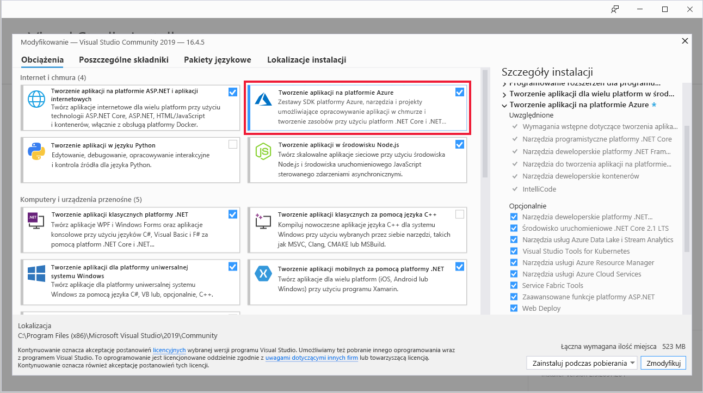Open the Zainstaluj podczas pobierania dropdown
Viewport: 703px width, 393px height.
582,363
